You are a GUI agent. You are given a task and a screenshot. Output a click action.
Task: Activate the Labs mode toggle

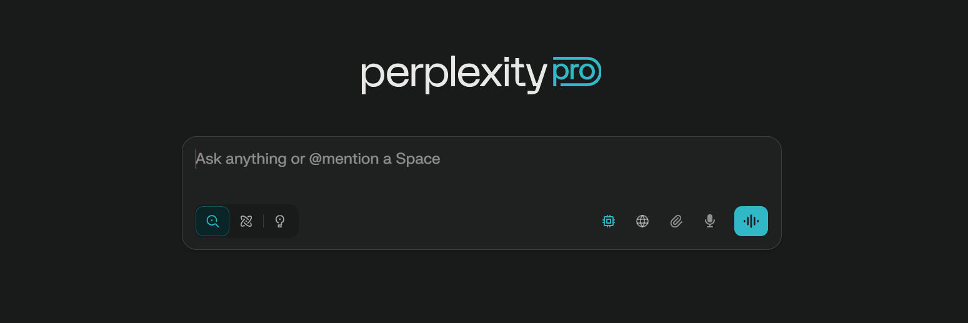280,221
